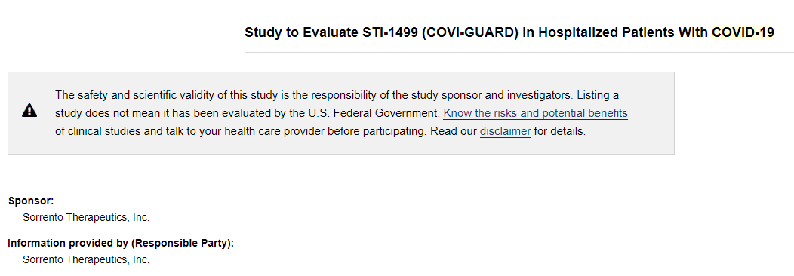794x276 pixels.
Task: Open the disclaimer link
Action: [x=505, y=132]
